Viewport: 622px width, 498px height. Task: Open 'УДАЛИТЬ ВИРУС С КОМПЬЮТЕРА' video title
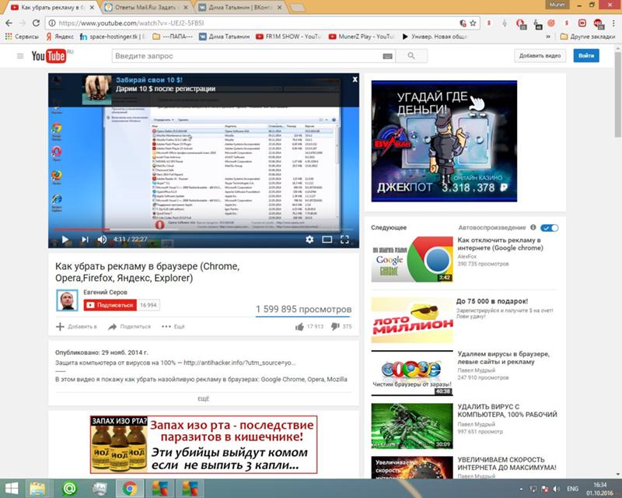(508, 411)
